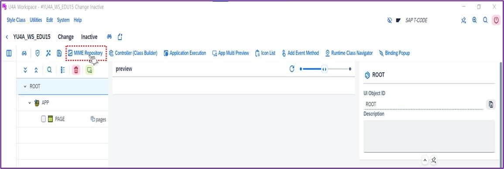Toggle the column layout panel icon
The height and width of the screenshot is (169, 504).
(x=9, y=53)
